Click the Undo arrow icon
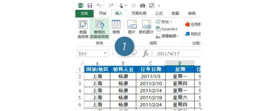Image resolution: width=278 pixels, height=111 pixels. [99, 6]
